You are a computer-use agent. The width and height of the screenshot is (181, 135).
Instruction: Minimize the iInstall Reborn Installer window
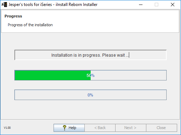click(x=141, y=5)
